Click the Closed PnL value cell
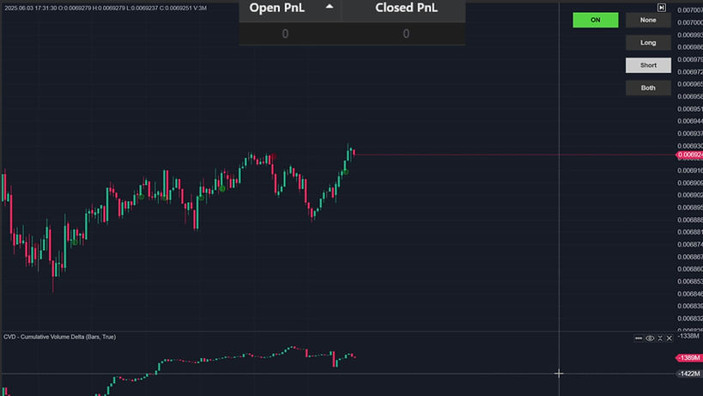This screenshot has width=703, height=396. coord(406,34)
